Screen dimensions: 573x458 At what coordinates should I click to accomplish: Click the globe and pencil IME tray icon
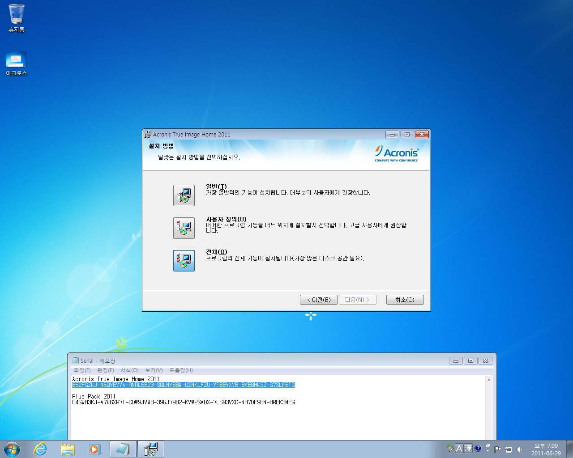(x=450, y=448)
